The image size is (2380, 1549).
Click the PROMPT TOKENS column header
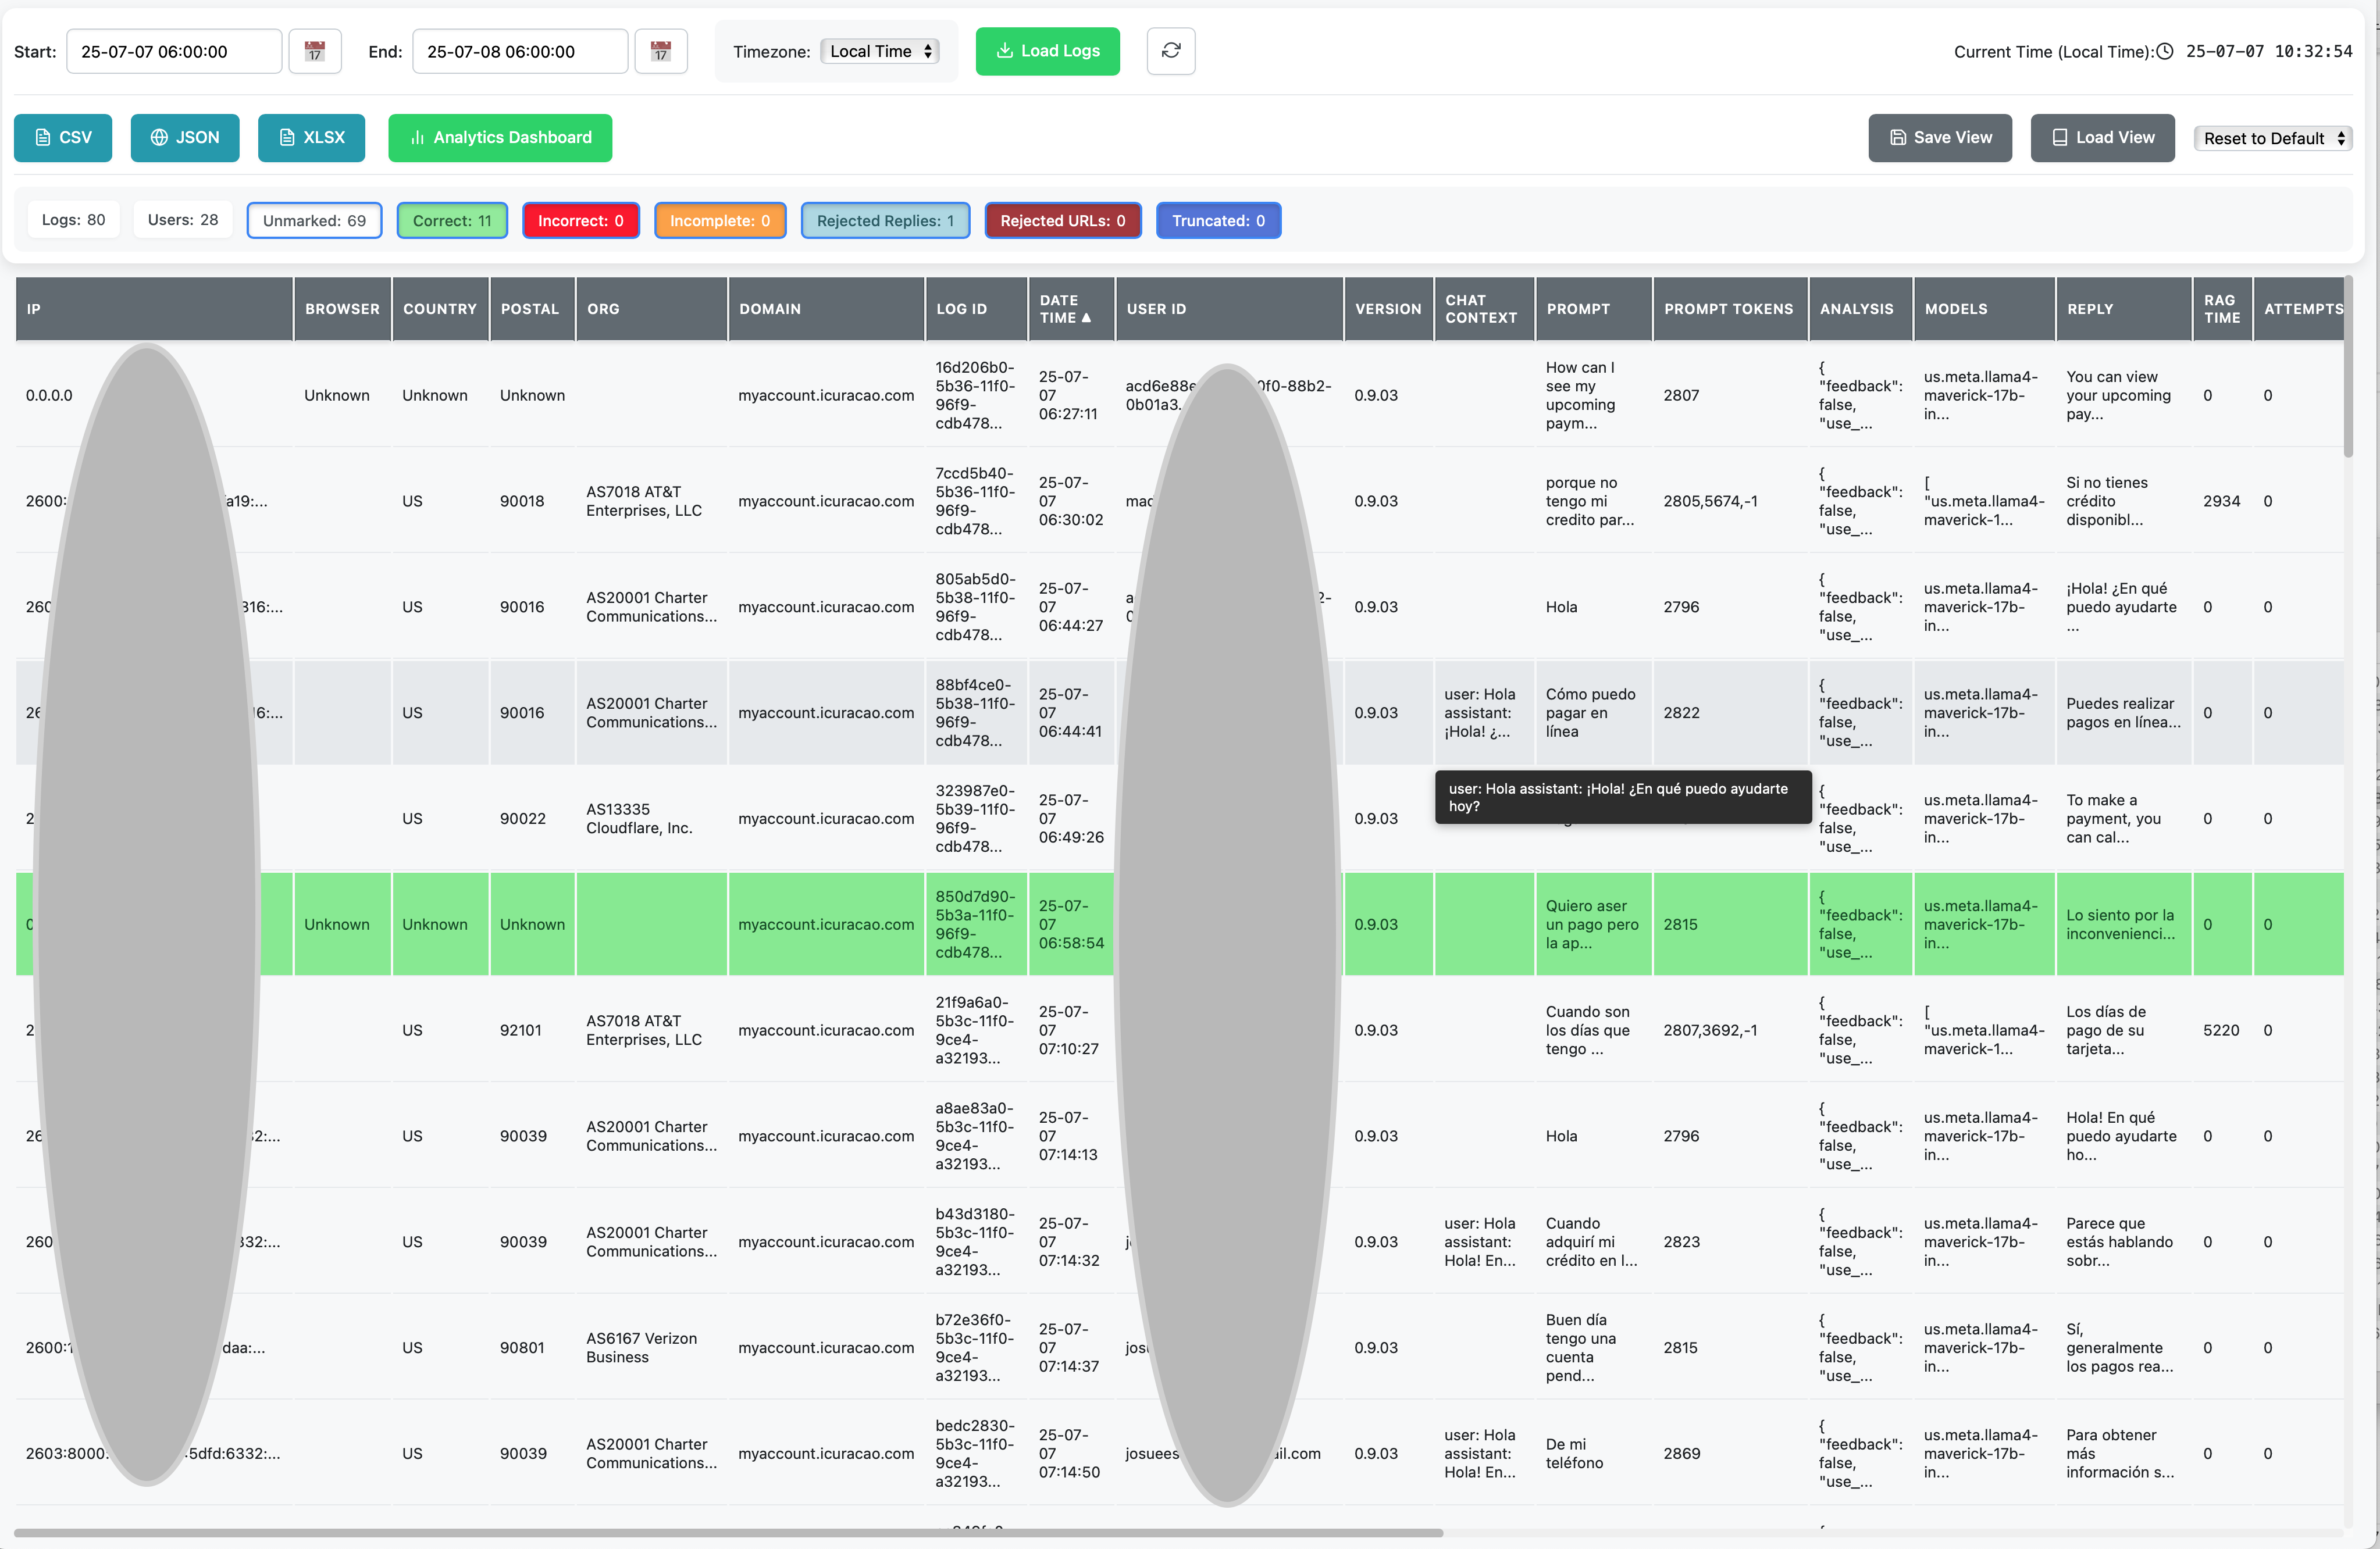click(x=1728, y=309)
